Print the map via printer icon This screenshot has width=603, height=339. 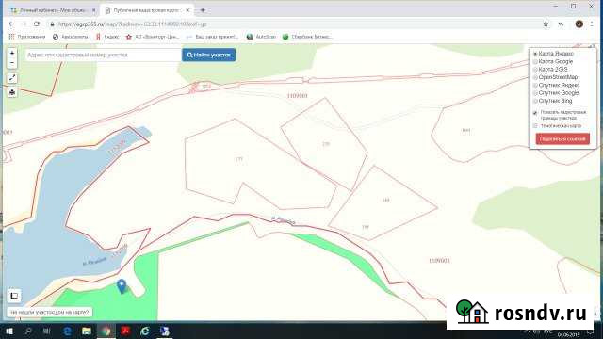[x=12, y=92]
